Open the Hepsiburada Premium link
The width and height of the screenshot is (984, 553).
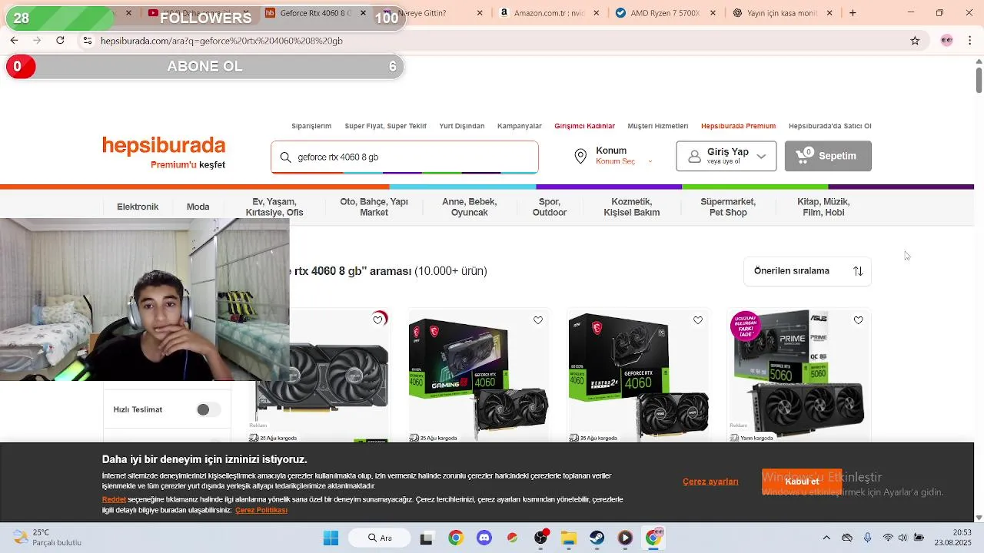tap(738, 126)
